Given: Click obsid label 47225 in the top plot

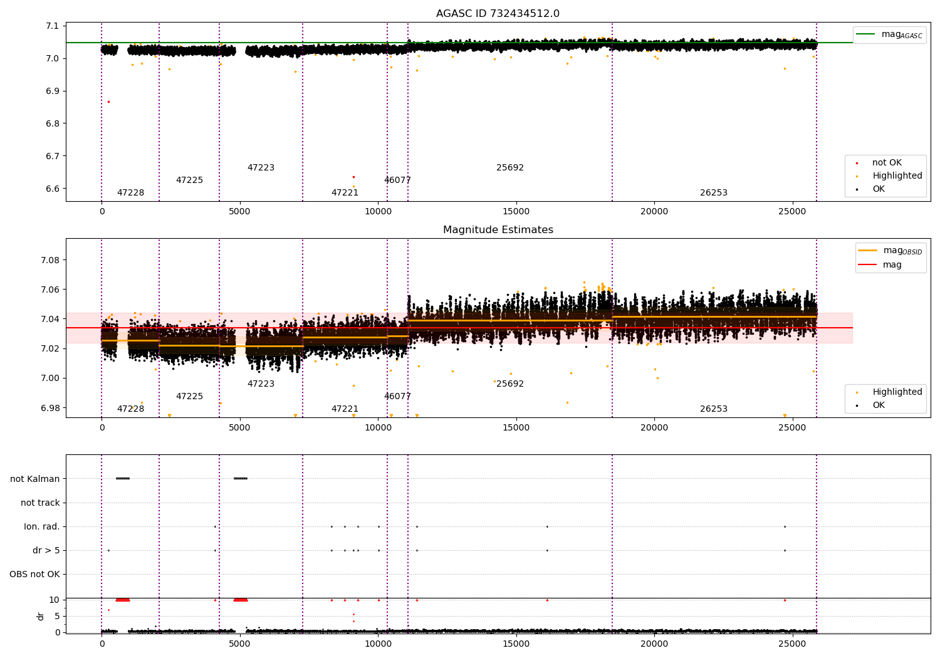Looking at the screenshot, I should (189, 180).
